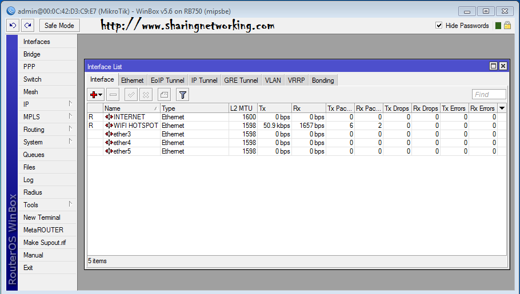The image size is (520, 294).
Task: Click the X disable button
Action: click(146, 95)
